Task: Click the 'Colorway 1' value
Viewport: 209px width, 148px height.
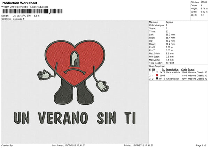Action: tap(18, 19)
